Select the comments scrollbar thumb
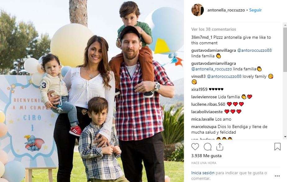 285,50
